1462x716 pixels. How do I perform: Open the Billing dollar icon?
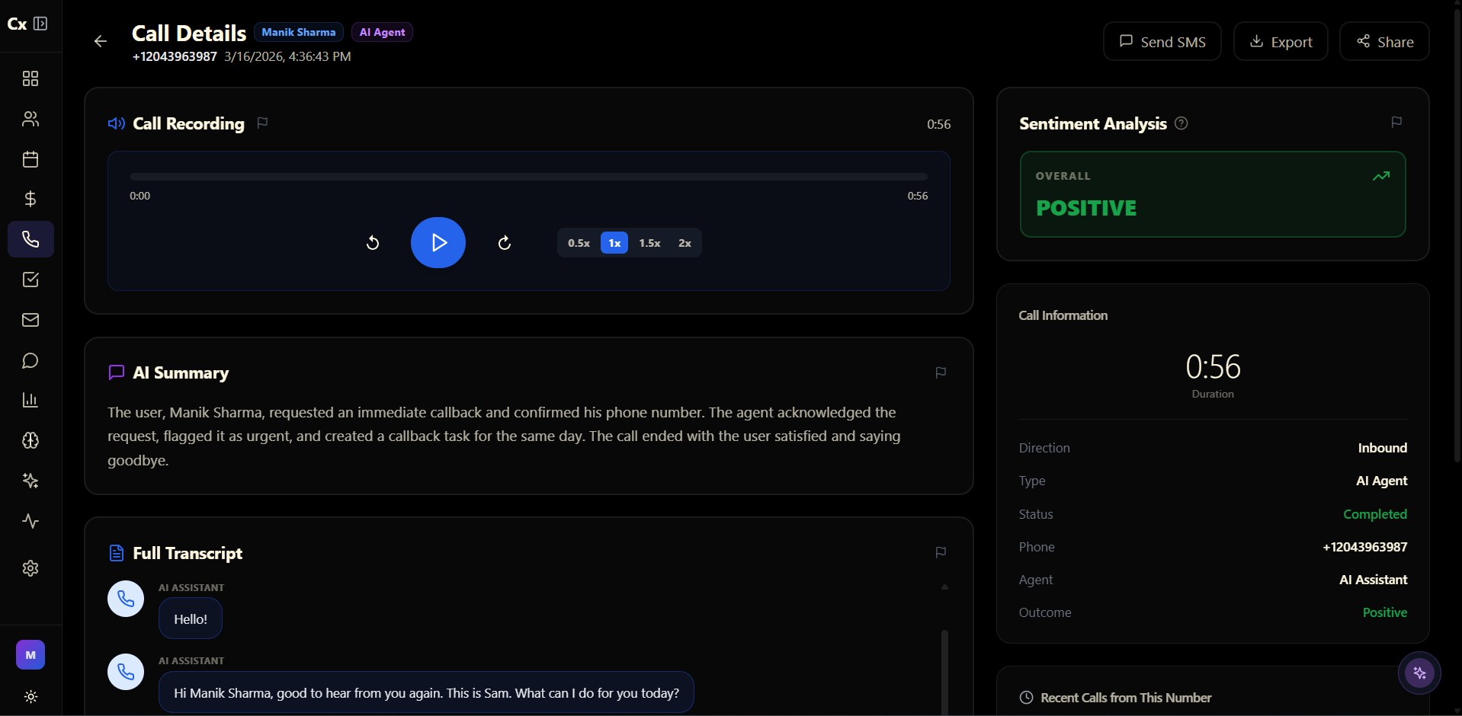point(30,199)
